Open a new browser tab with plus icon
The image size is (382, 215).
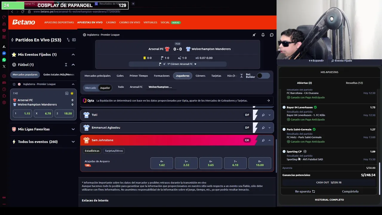[133, 4]
